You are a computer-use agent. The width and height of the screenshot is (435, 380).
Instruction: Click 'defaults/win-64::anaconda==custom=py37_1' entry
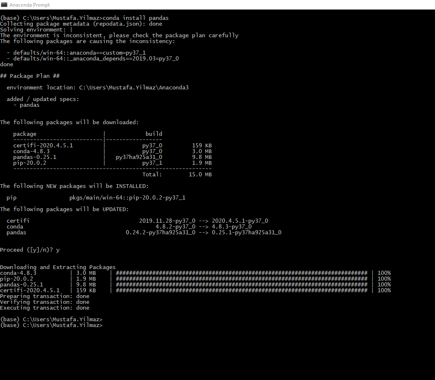(79, 53)
